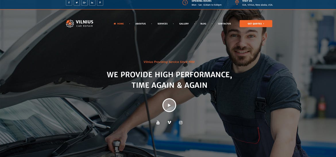Open the YouTube icon below play button
Image resolution: width=336 pixels, height=157 pixels.
tap(158, 123)
